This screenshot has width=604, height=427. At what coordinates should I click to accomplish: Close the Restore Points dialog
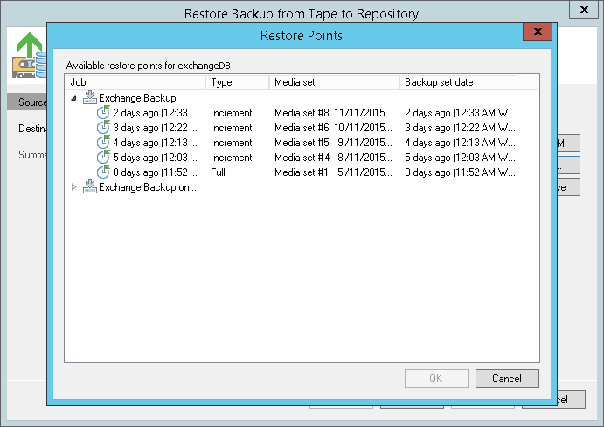pyautogui.click(x=538, y=31)
